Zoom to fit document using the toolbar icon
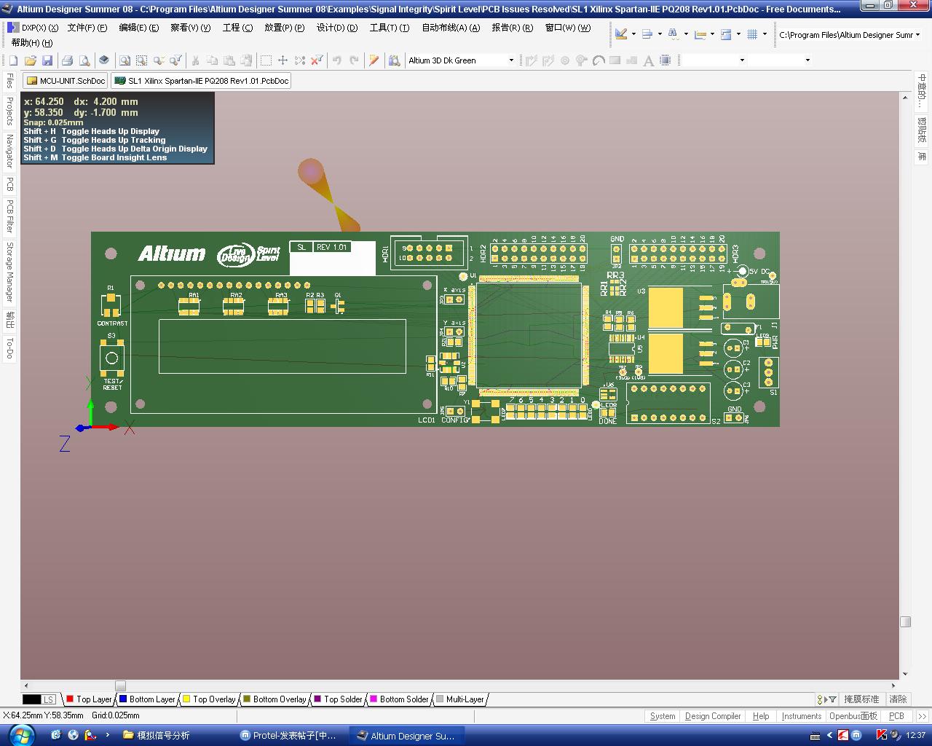Image resolution: width=932 pixels, height=746 pixels. click(125, 60)
